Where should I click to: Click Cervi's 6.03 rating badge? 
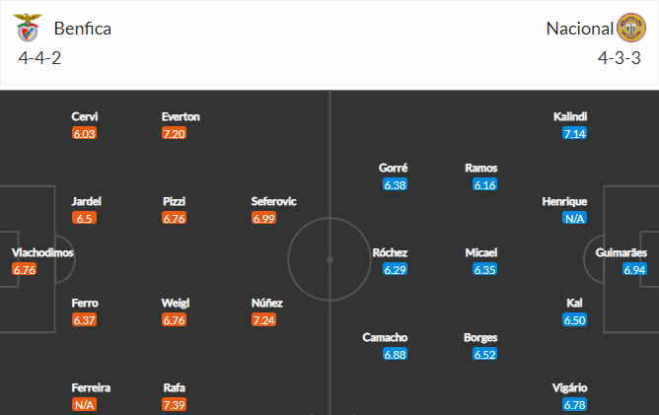click(x=84, y=134)
